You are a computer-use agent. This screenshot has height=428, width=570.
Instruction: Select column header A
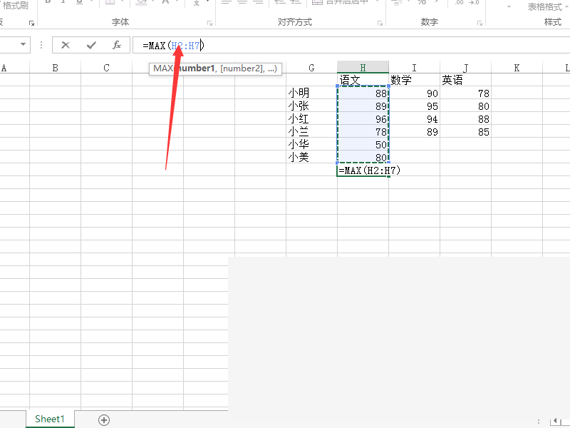tap(4, 68)
